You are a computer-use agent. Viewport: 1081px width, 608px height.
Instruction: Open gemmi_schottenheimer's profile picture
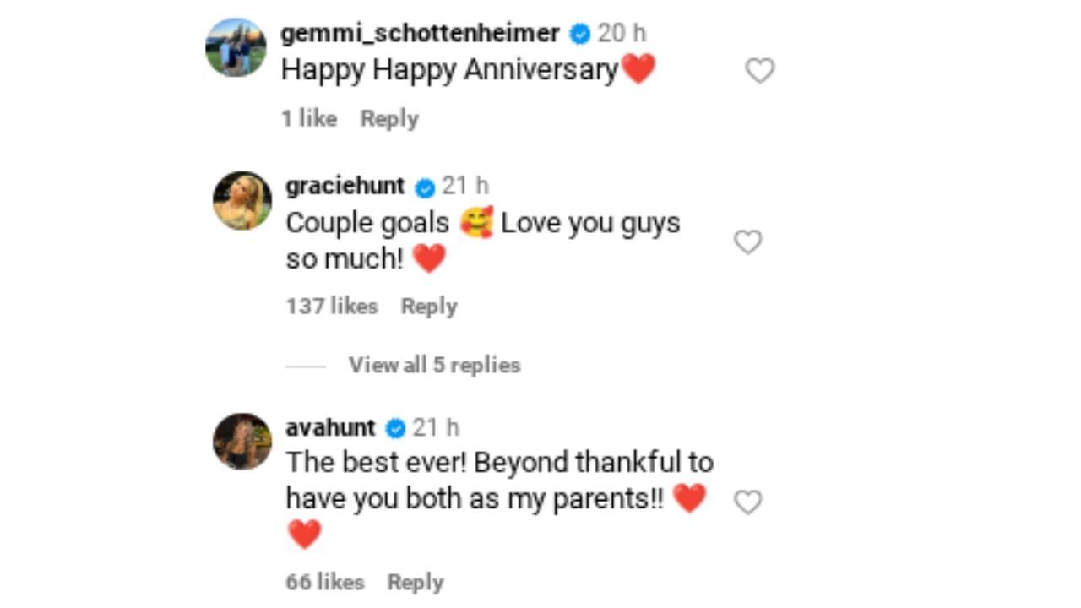click(x=236, y=47)
